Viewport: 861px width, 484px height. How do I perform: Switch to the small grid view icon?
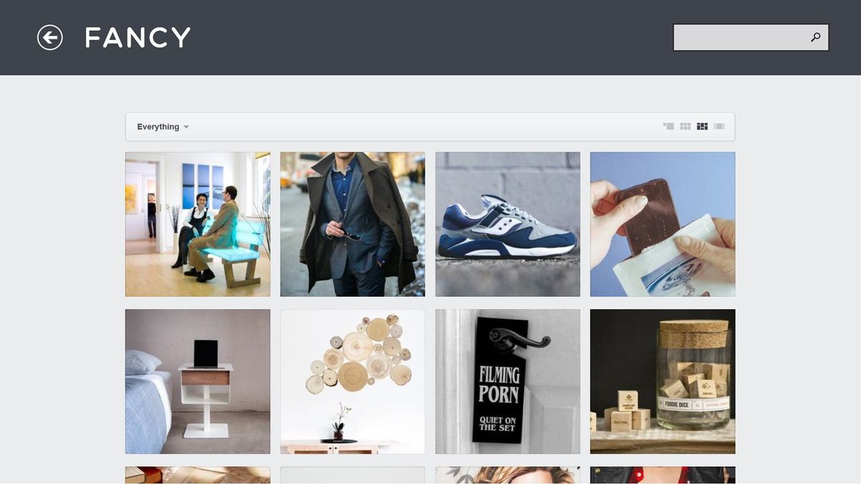point(685,126)
